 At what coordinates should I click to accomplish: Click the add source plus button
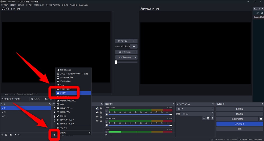tap(54, 135)
